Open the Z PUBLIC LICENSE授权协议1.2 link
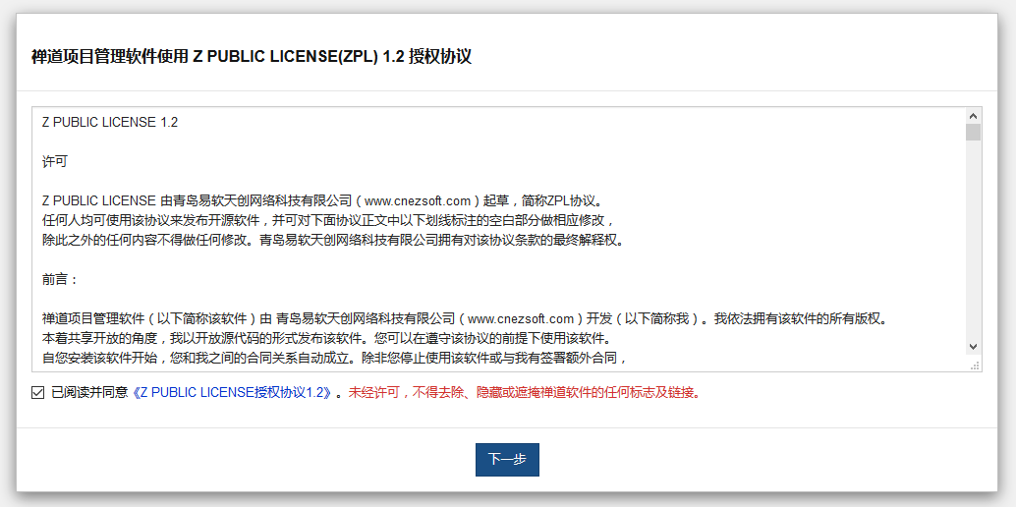The width and height of the screenshot is (1016, 507). point(234,393)
